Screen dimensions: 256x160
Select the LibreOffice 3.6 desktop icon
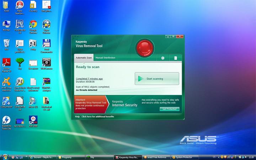point(20,103)
